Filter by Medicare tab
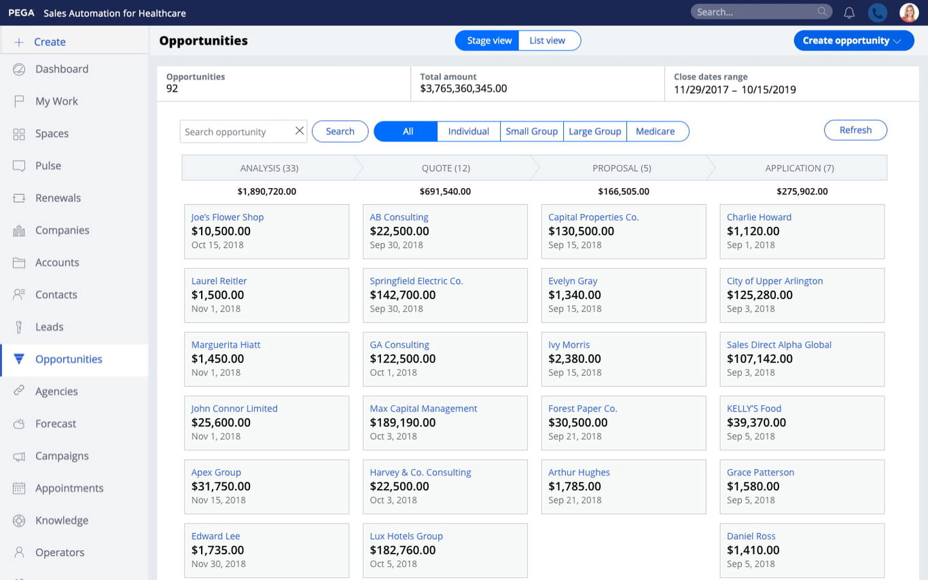 pyautogui.click(x=655, y=131)
